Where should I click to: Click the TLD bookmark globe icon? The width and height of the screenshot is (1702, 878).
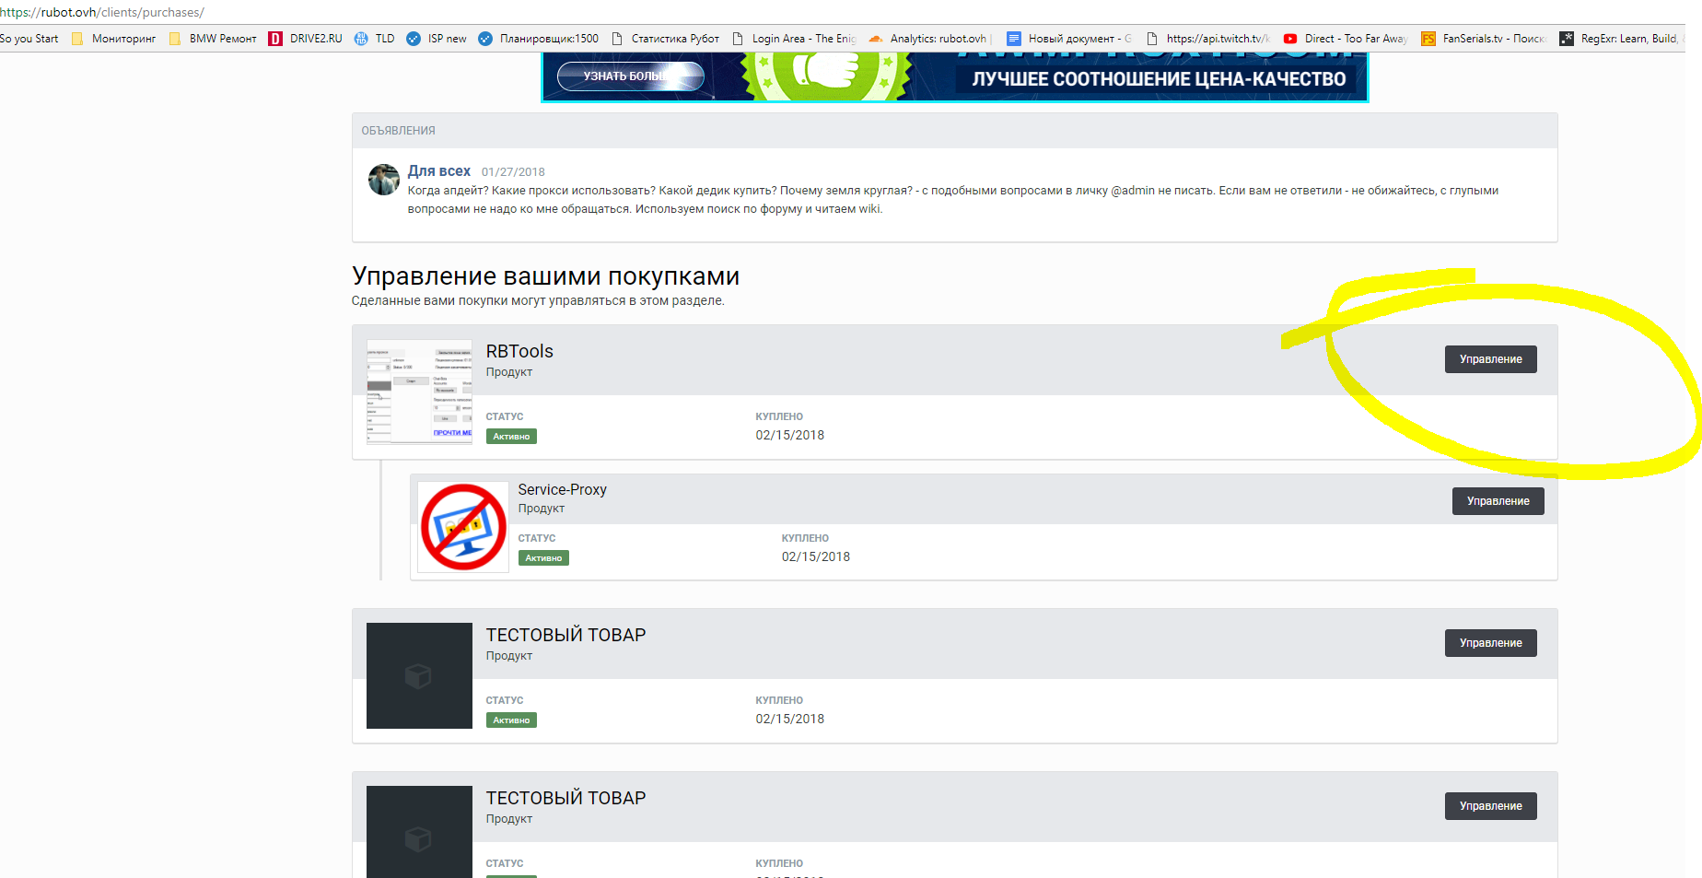pos(361,39)
